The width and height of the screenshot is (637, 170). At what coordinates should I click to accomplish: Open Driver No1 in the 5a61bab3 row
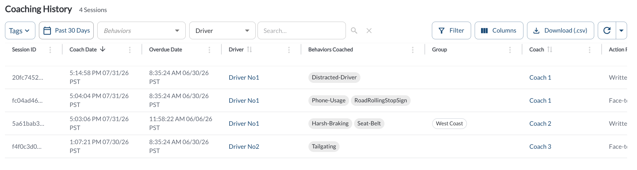point(244,124)
